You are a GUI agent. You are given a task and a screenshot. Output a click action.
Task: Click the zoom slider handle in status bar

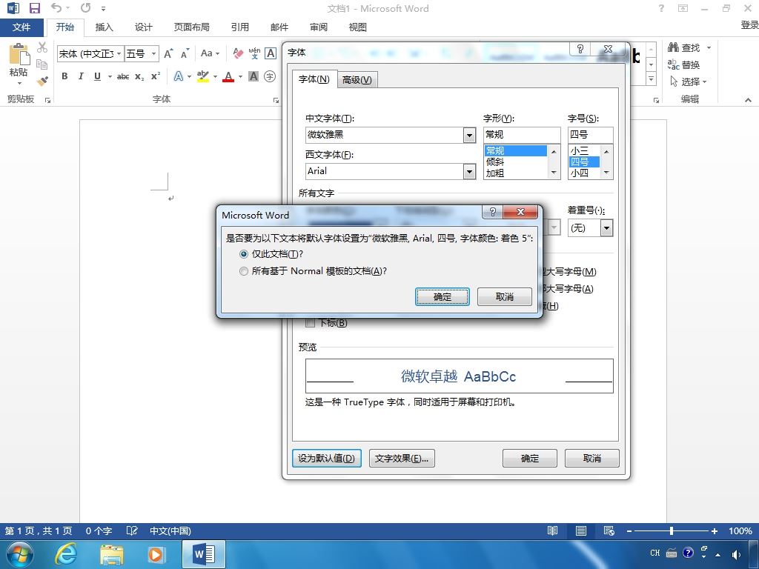click(672, 530)
